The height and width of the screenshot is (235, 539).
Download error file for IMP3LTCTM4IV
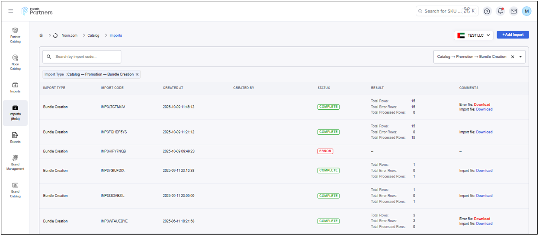(x=482, y=105)
